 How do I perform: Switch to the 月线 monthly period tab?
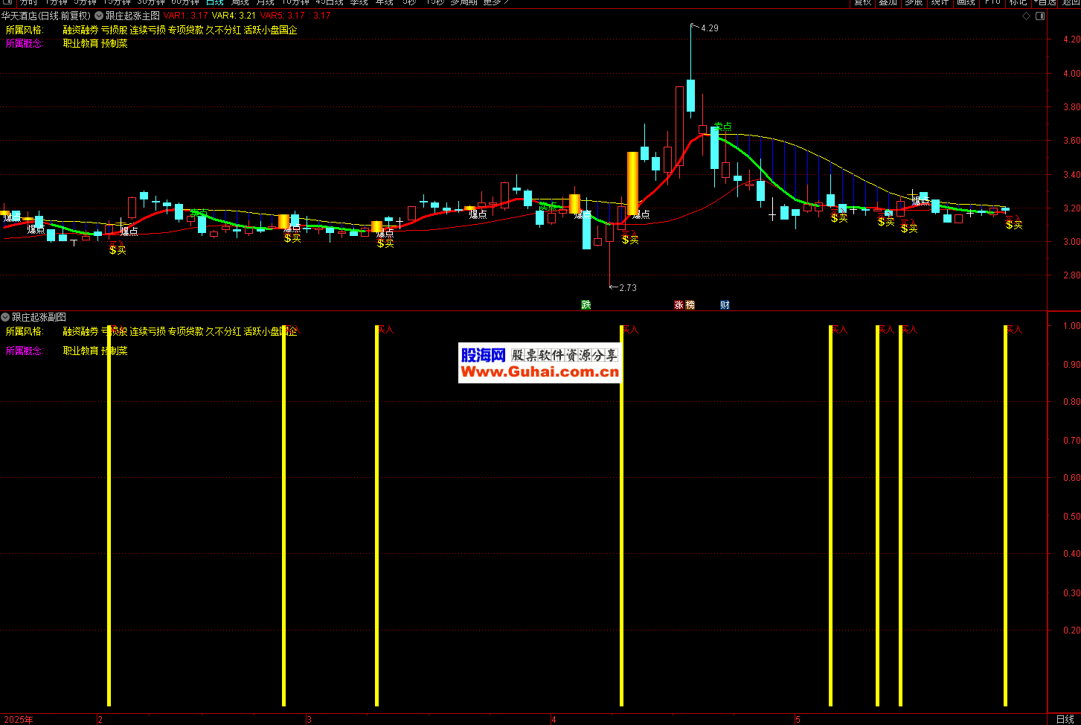265,3
